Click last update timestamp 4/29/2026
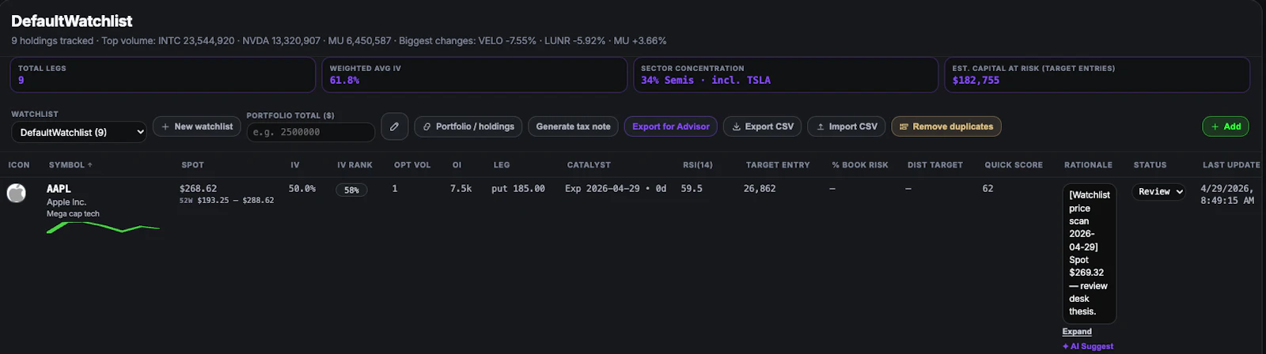 pos(1227,194)
